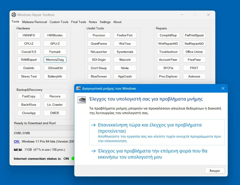Open DiskInfo tool

(29, 68)
